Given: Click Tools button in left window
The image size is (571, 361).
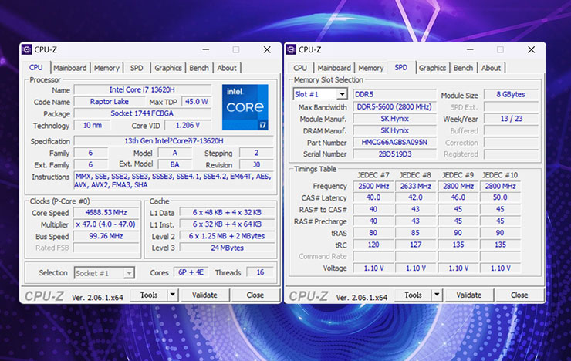Looking at the screenshot, I should point(149,295).
